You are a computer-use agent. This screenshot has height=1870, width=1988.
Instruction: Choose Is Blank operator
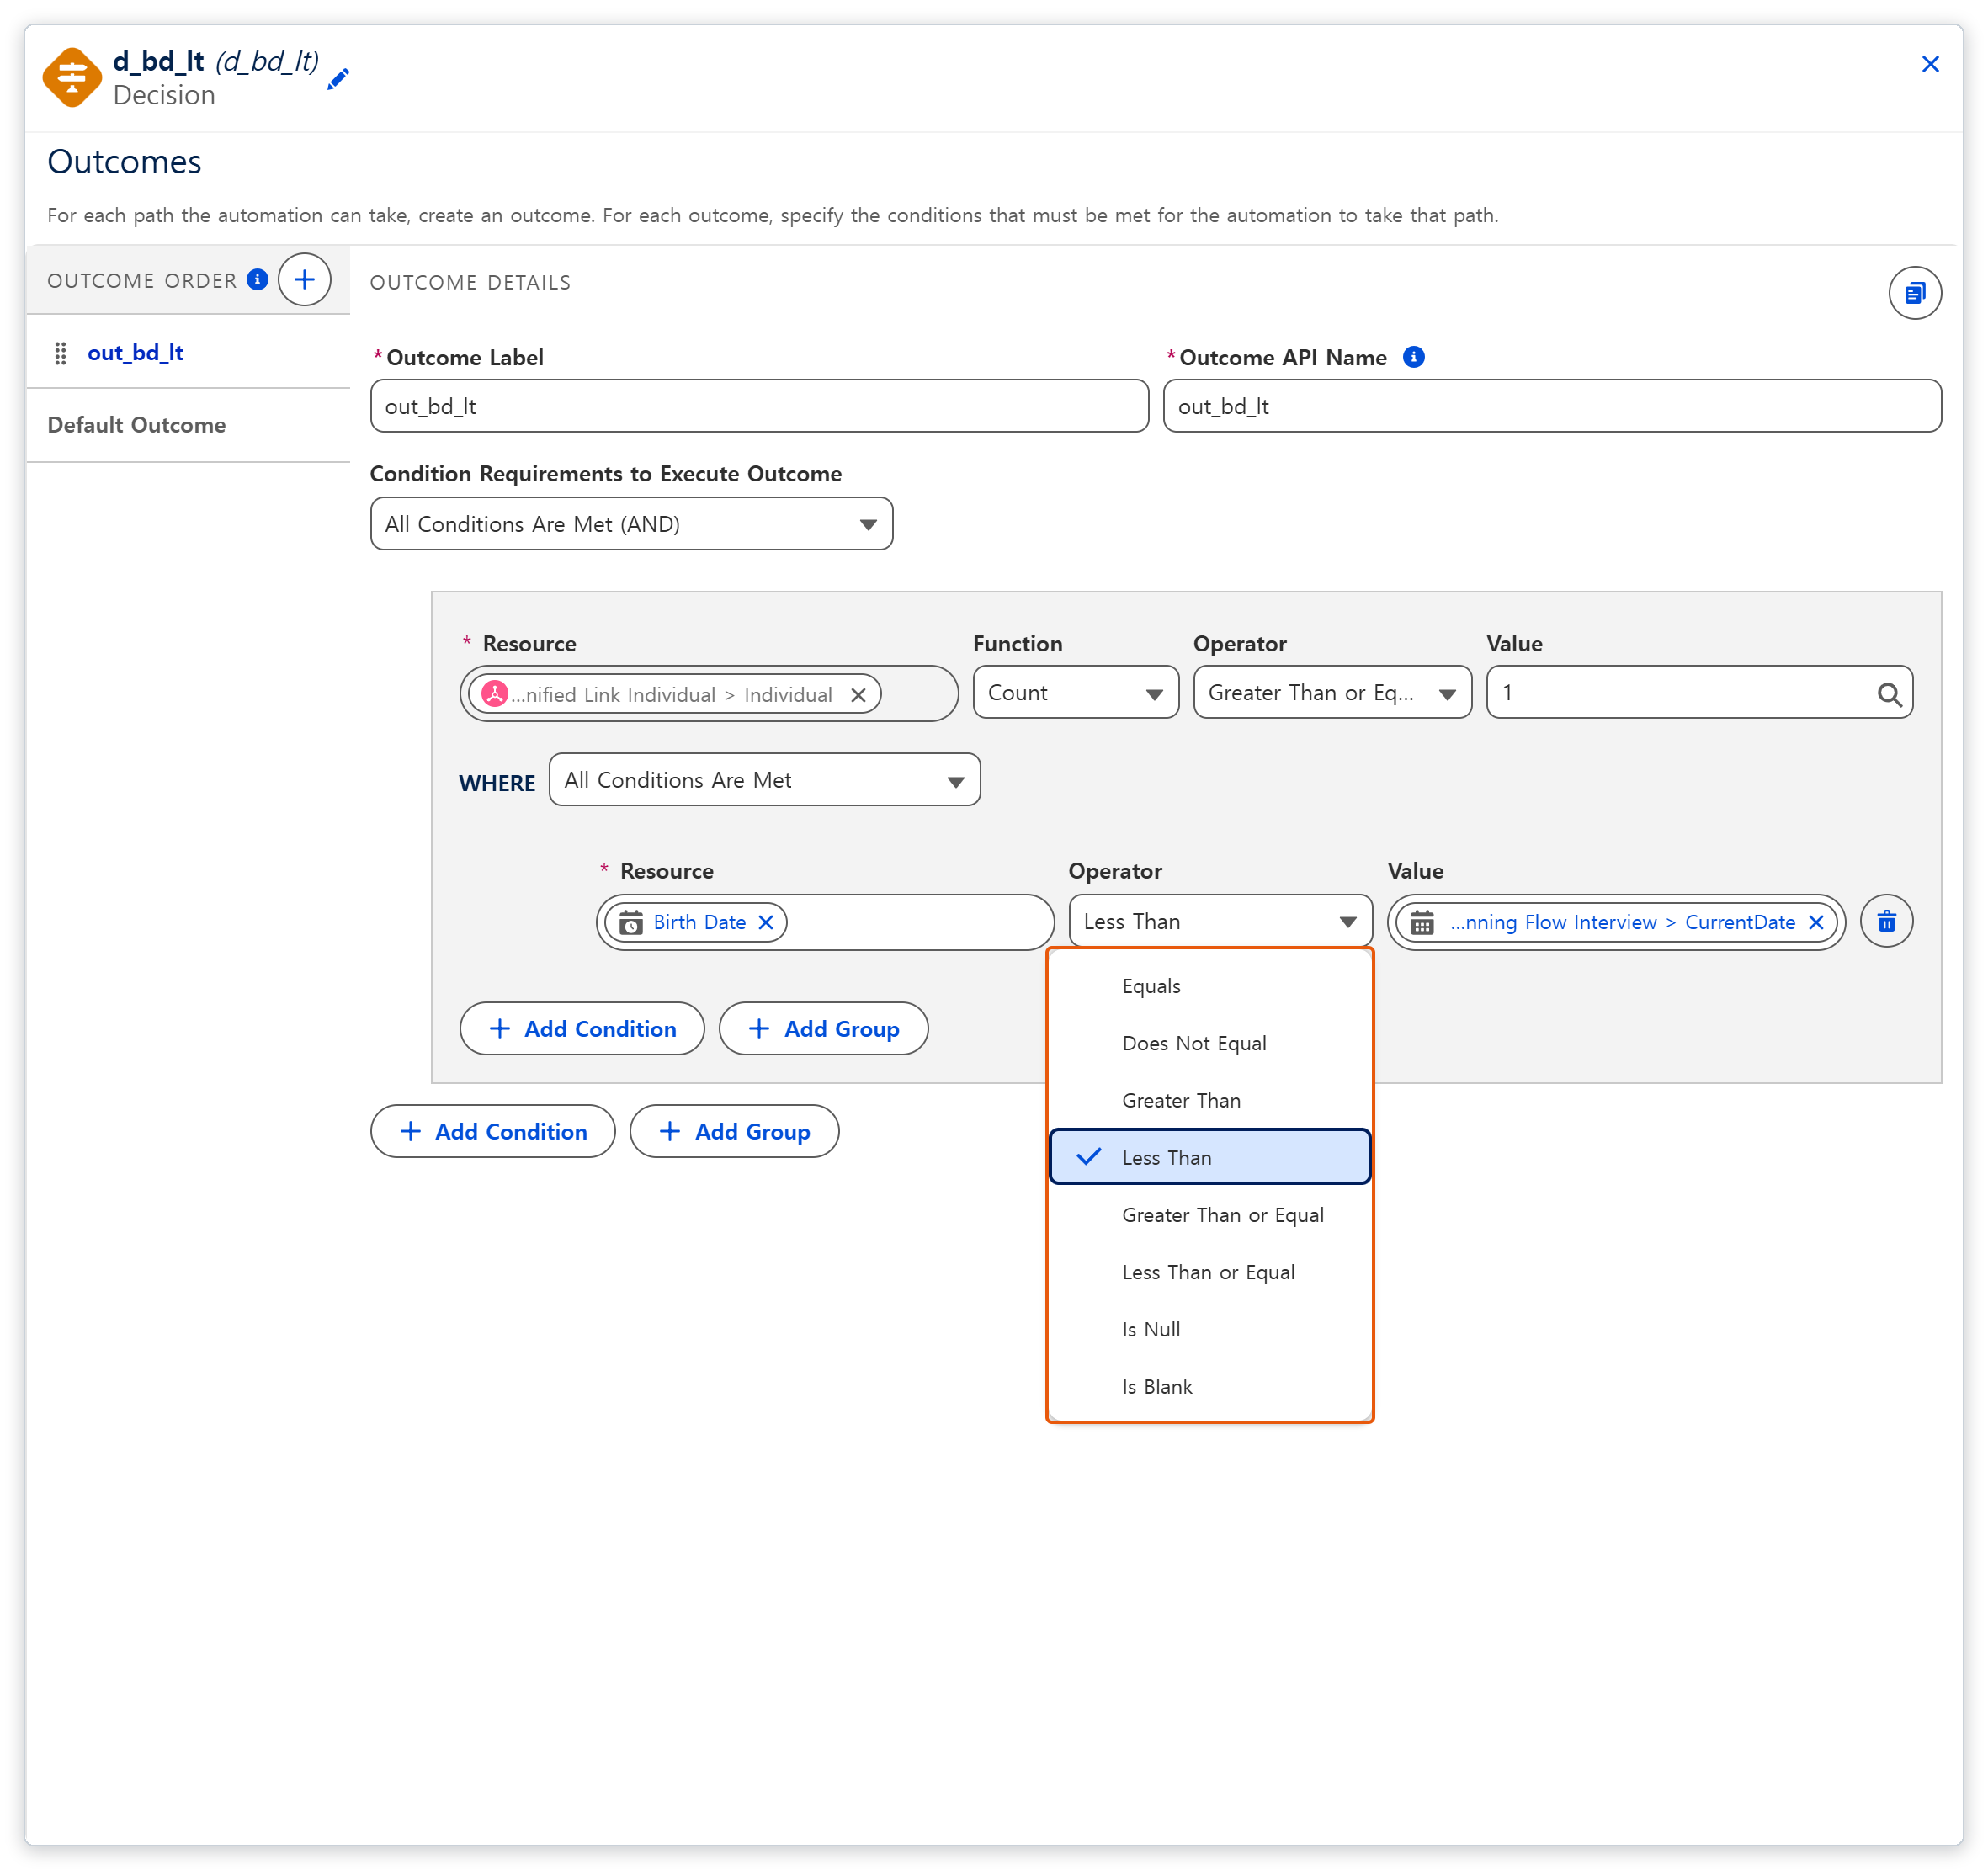1209,1386
